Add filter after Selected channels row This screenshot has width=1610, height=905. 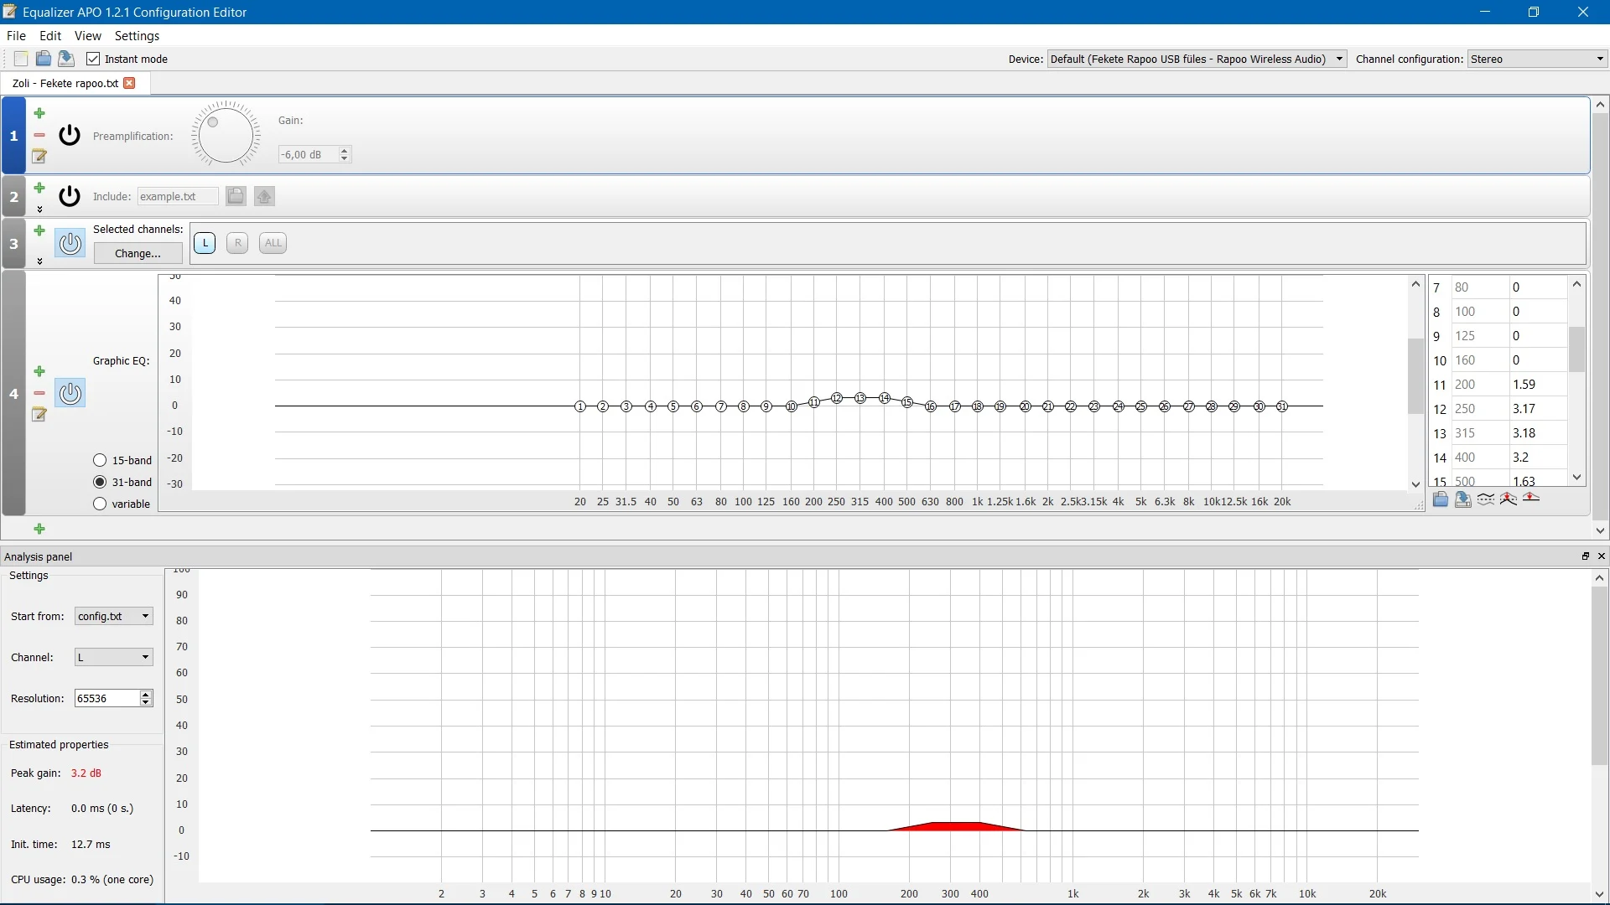pos(39,230)
